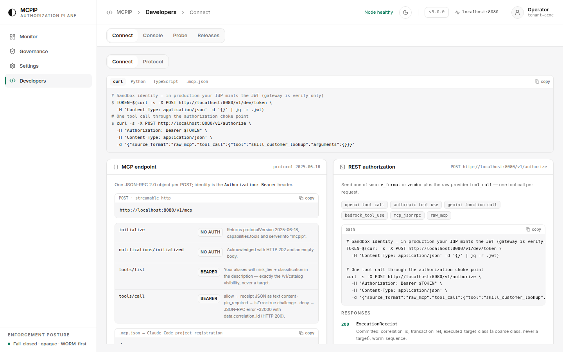The width and height of the screenshot is (563, 352).
Task: Select the top-level Connect tab
Action: (x=122, y=36)
